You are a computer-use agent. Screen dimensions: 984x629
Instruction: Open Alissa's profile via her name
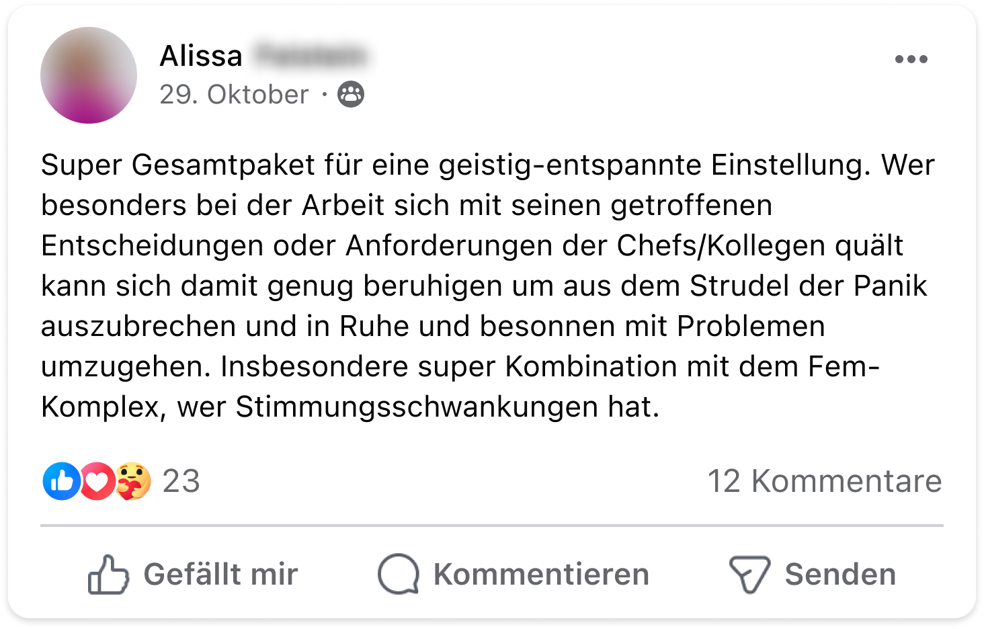tap(201, 56)
